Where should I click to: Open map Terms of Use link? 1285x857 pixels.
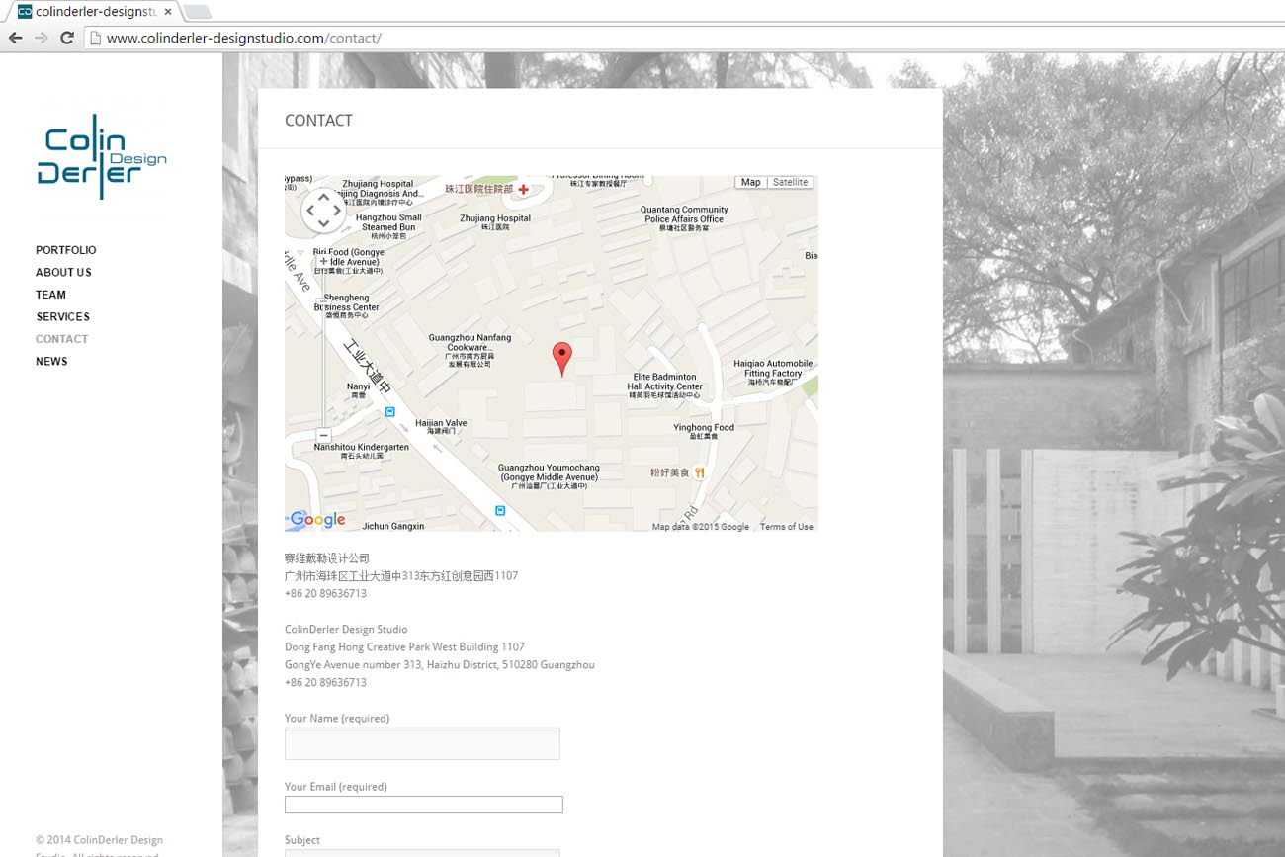coord(786,527)
